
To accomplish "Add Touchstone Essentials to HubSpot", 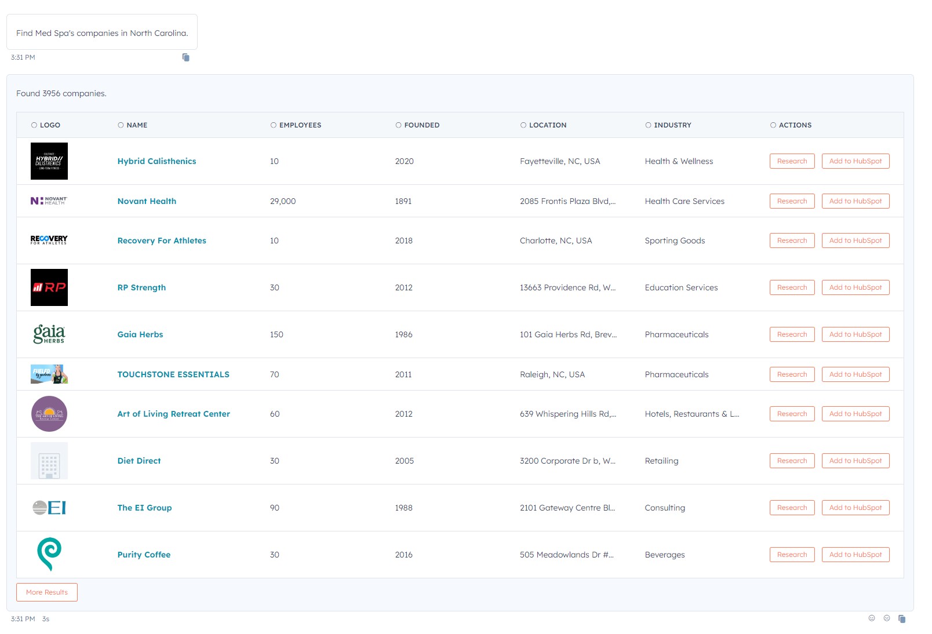I will tap(855, 374).
